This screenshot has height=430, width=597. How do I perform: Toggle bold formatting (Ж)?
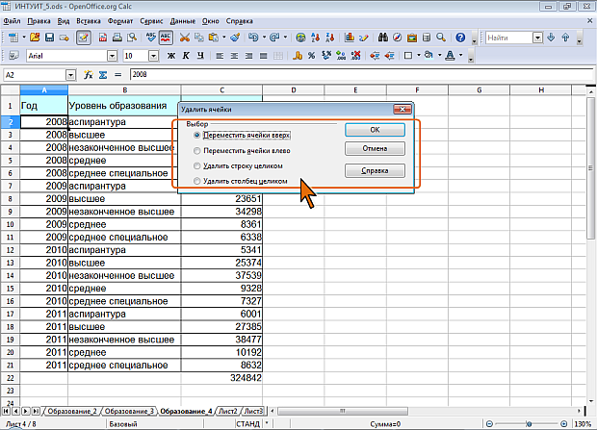(x=171, y=57)
